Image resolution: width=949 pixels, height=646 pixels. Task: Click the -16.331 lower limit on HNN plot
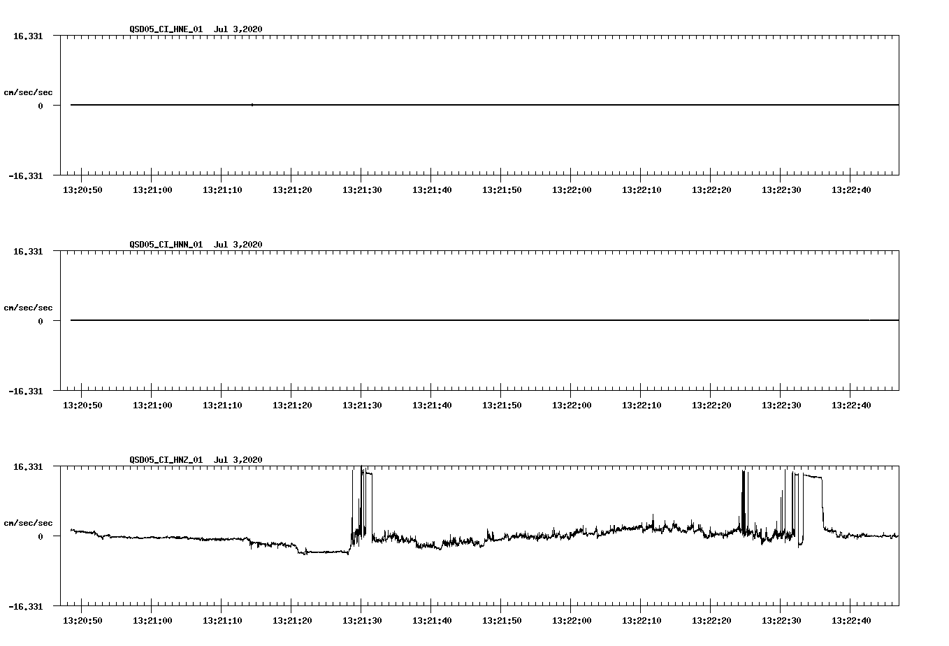26,392
